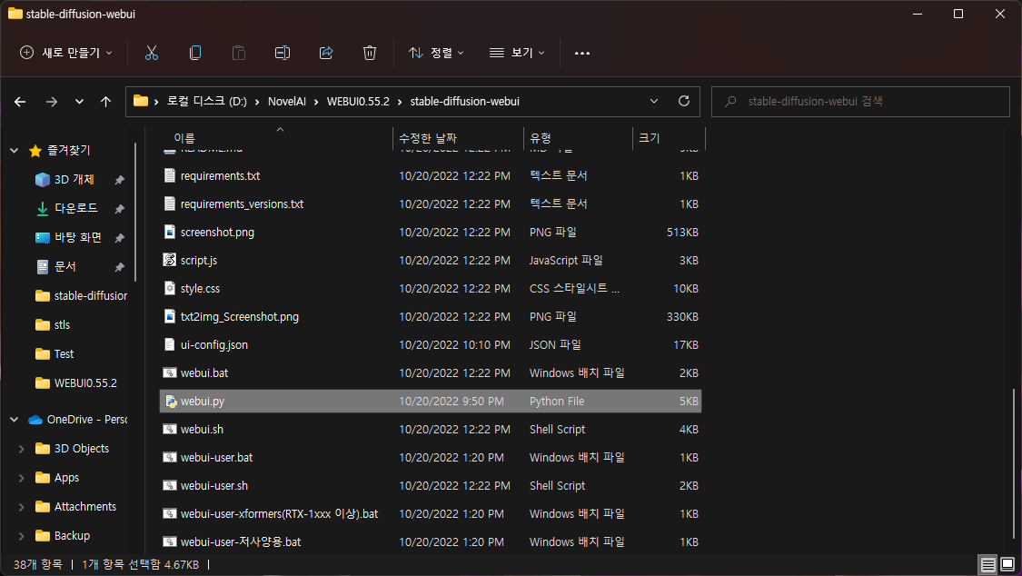Go up one folder level
This screenshot has height=576, width=1022.
tap(105, 102)
